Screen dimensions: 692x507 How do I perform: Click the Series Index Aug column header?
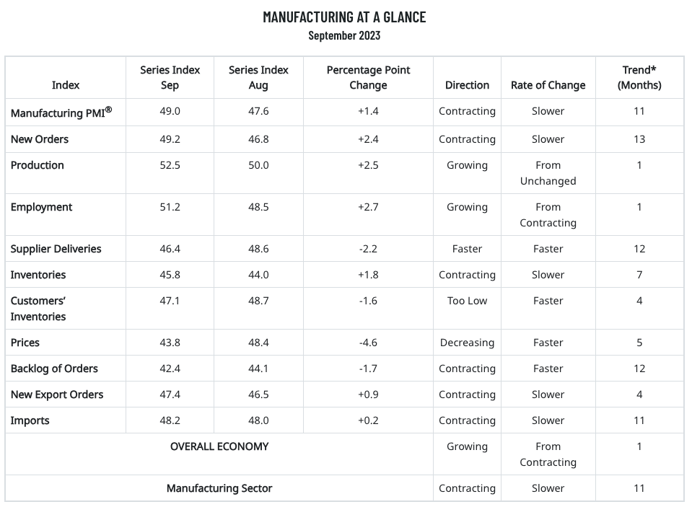(258, 77)
